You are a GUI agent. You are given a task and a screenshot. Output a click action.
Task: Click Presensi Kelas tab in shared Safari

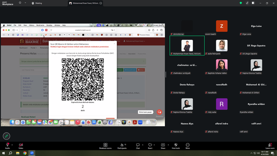(x=143, y=35)
